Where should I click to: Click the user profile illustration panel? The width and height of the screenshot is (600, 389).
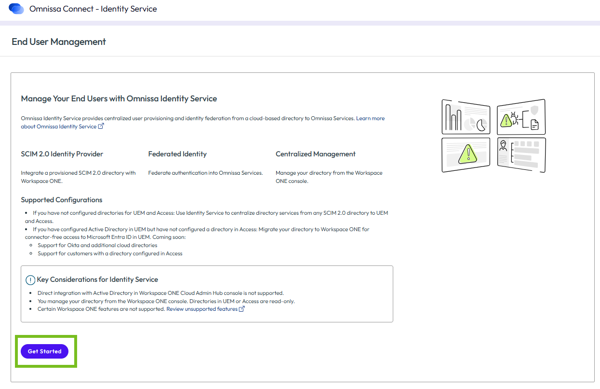(521, 155)
